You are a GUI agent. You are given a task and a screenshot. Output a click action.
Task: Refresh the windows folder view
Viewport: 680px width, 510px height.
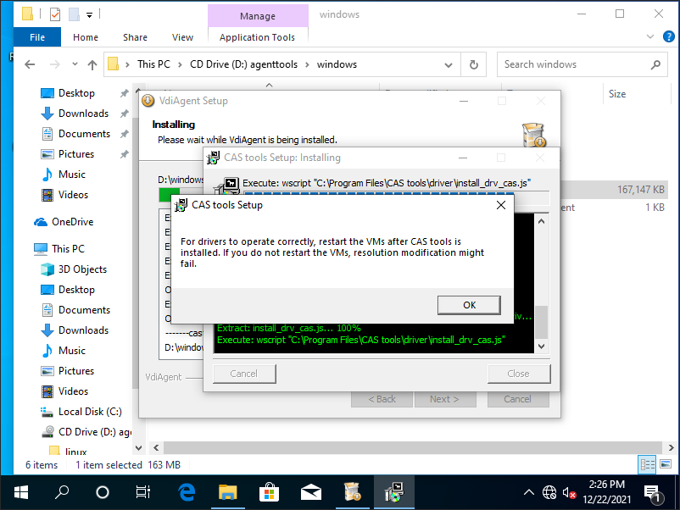(474, 64)
